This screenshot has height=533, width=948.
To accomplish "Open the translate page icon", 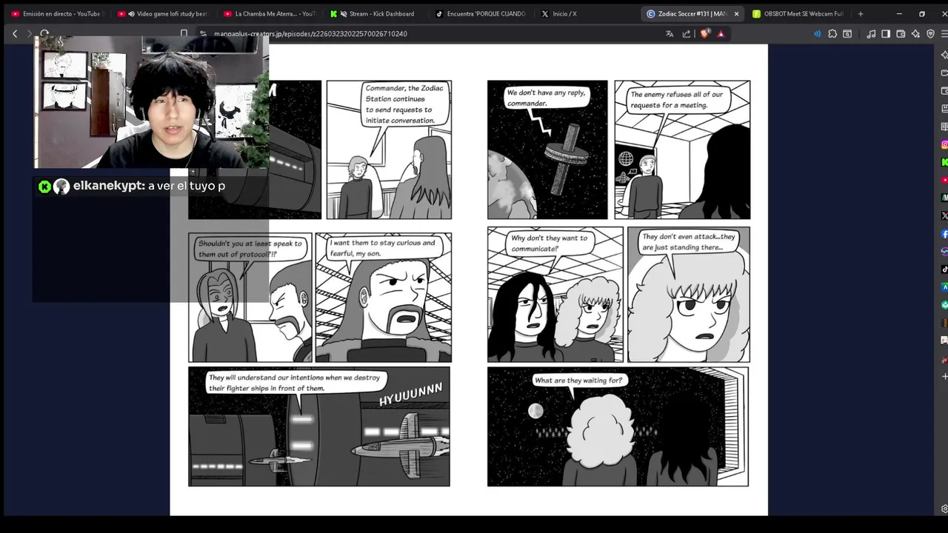I will pyautogui.click(x=670, y=33).
